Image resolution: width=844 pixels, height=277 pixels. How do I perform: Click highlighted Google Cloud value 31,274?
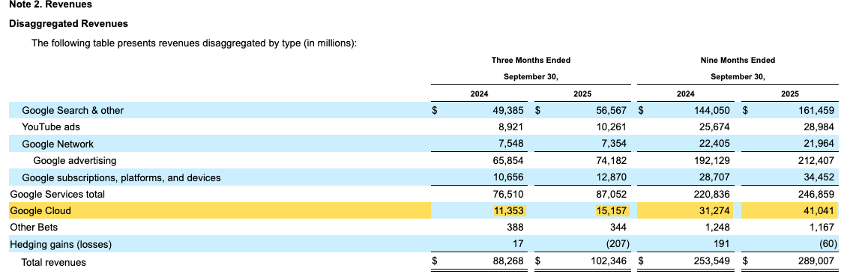click(x=715, y=210)
